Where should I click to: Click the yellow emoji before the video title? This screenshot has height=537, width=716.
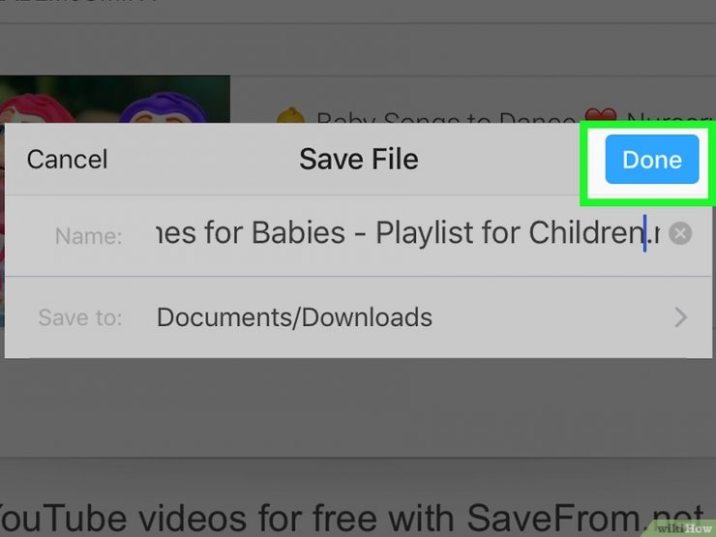(291, 115)
